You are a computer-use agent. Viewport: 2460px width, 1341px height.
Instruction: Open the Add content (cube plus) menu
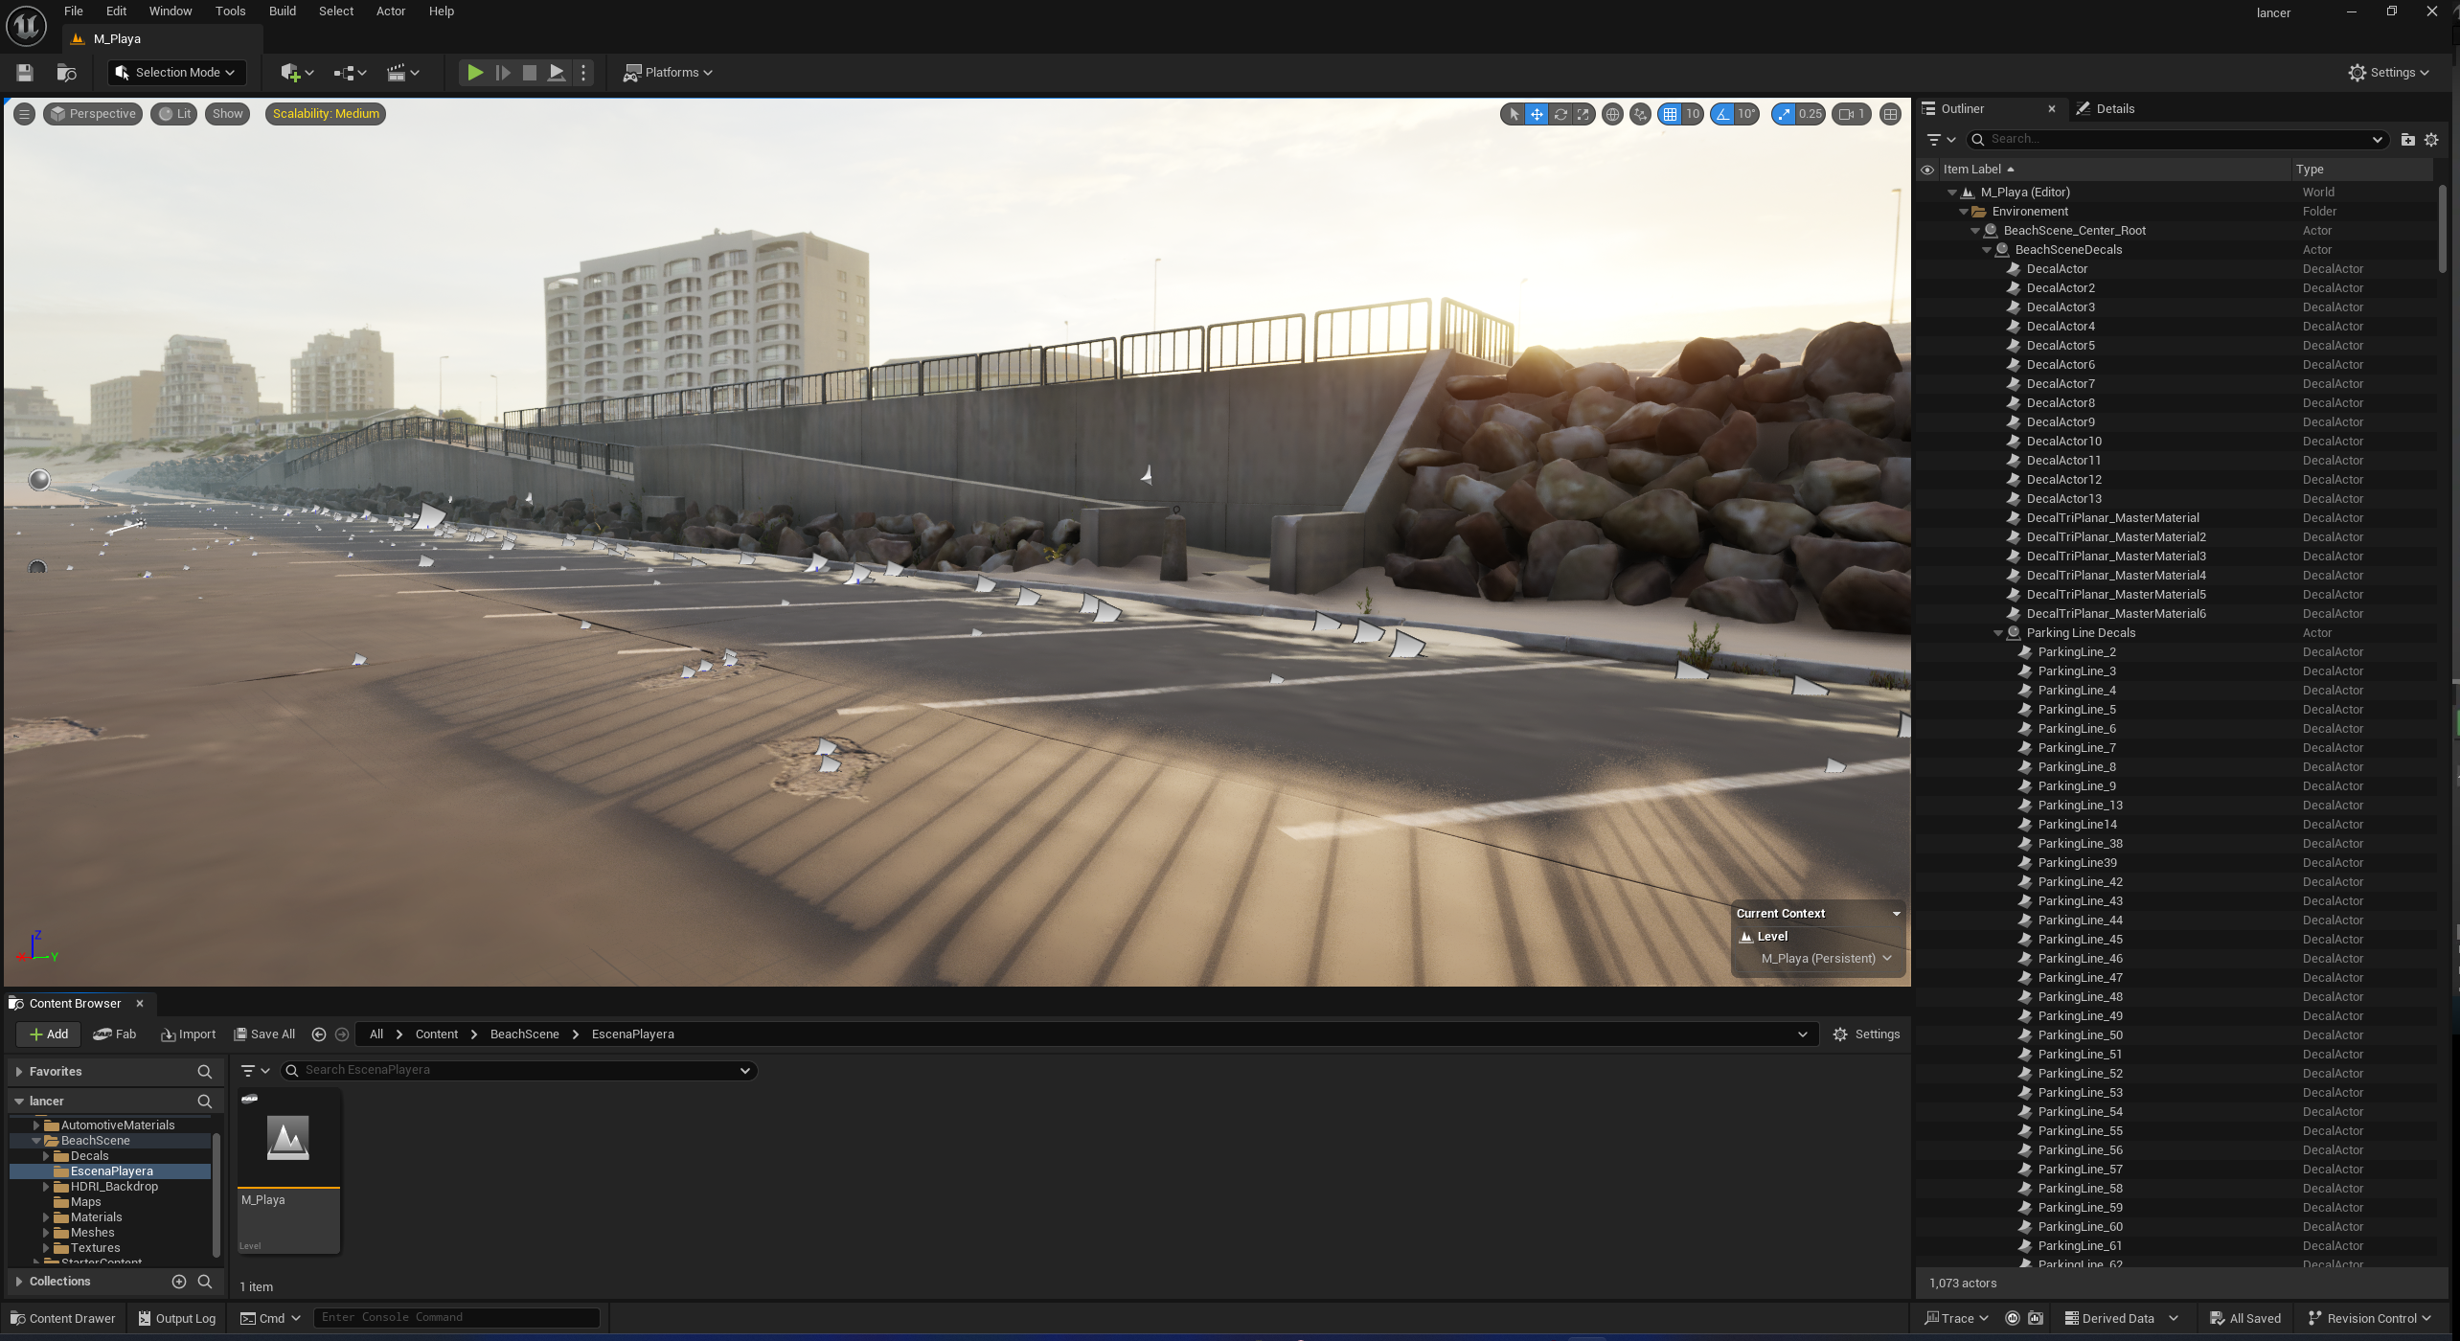click(x=296, y=73)
